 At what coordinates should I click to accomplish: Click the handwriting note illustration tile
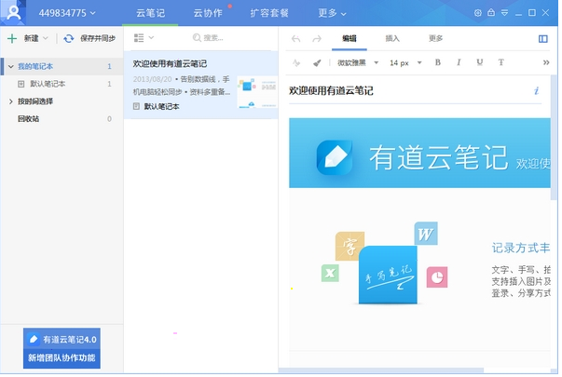tap(388, 275)
